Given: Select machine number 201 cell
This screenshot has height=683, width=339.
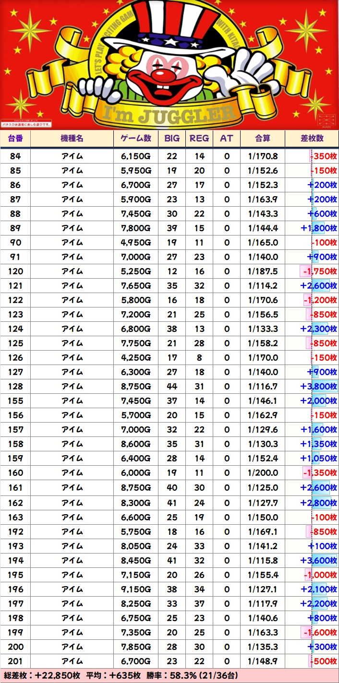Looking at the screenshot, I should (x=15, y=661).
